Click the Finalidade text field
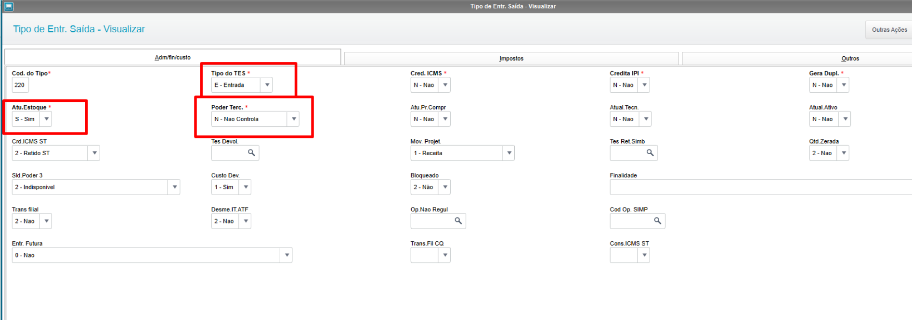The width and height of the screenshot is (912, 320). pyautogui.click(x=760, y=187)
